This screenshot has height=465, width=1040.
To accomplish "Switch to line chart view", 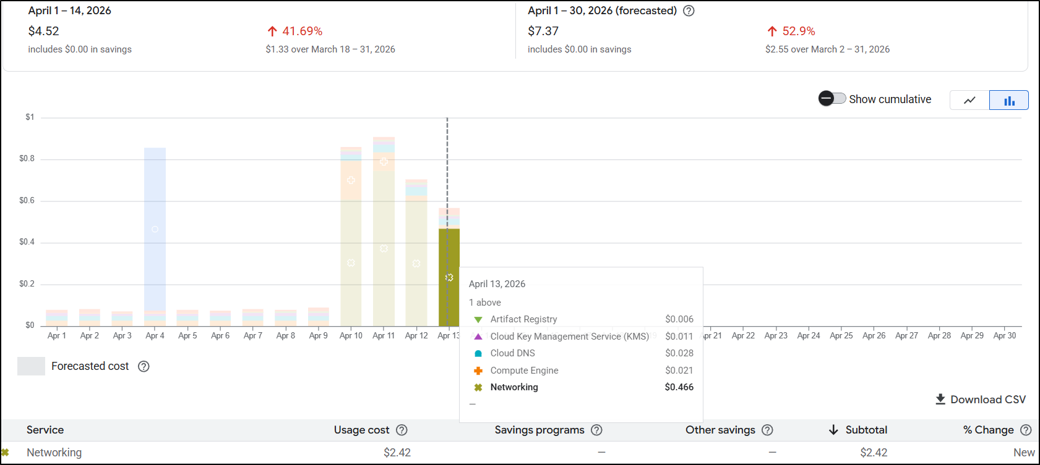I will click(x=969, y=100).
